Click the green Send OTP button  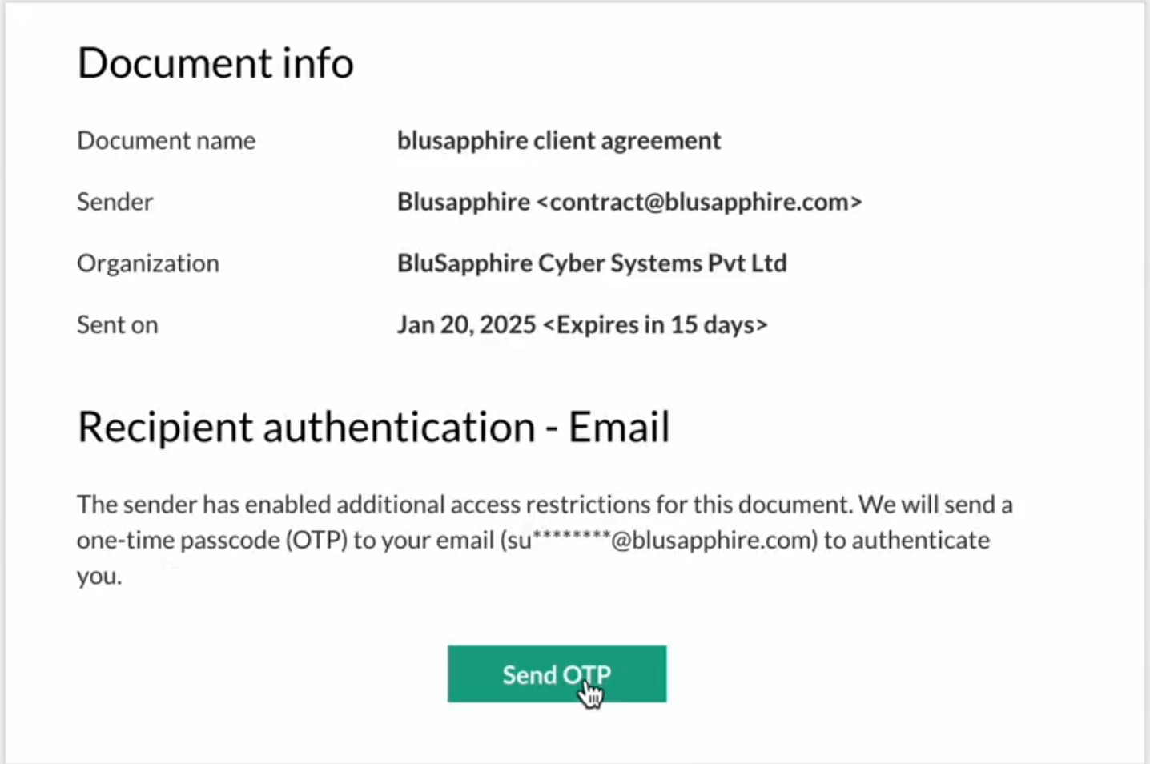point(557,674)
